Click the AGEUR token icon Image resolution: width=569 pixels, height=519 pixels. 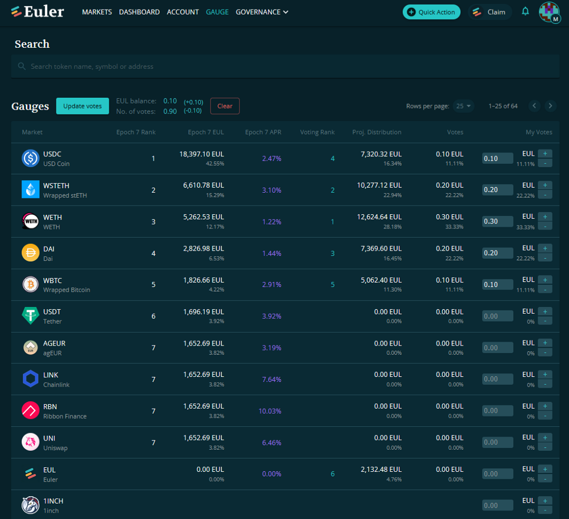pos(31,347)
